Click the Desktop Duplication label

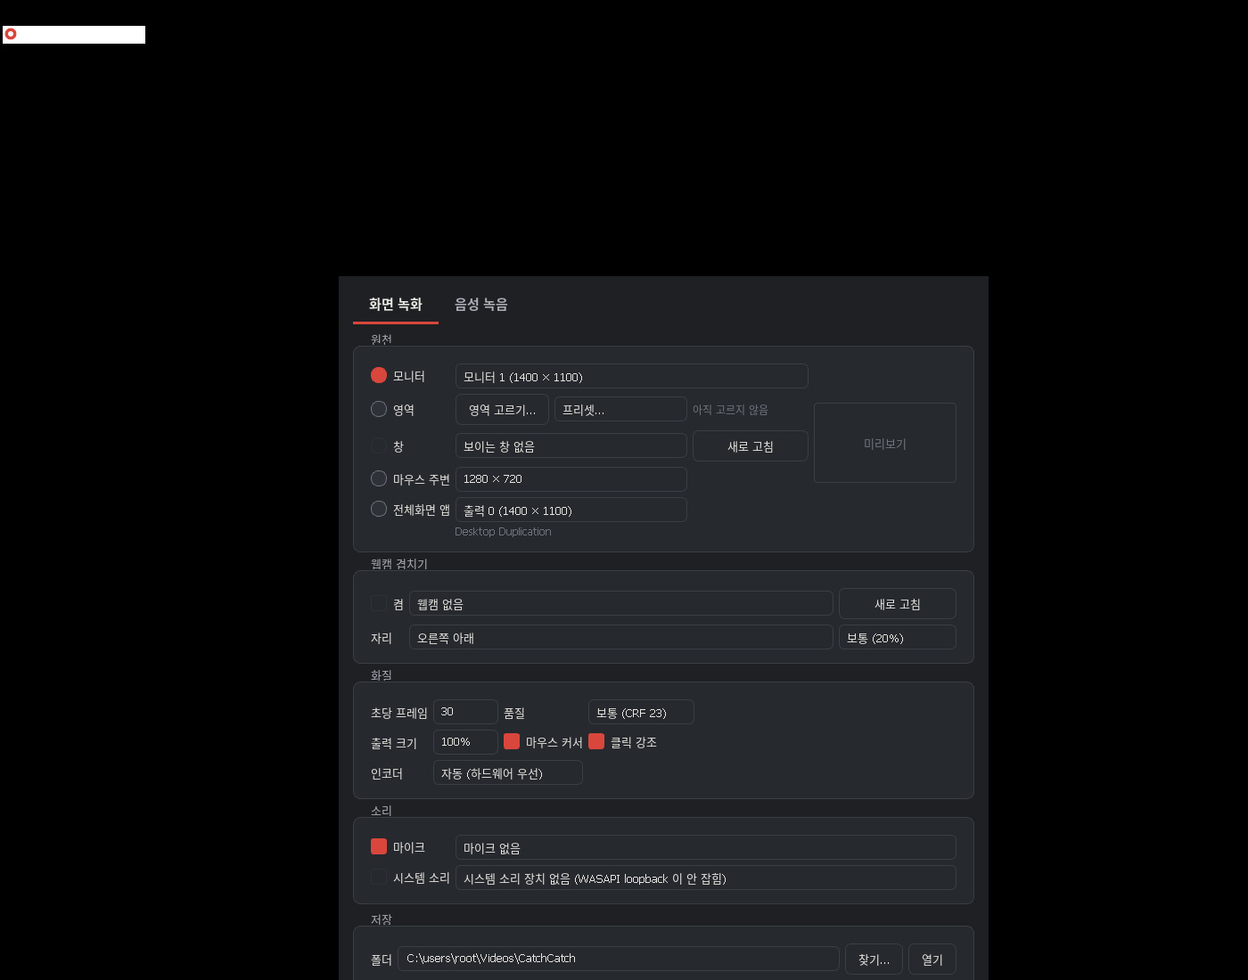click(x=503, y=532)
